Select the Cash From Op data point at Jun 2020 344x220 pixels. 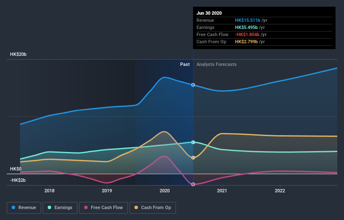193,157
